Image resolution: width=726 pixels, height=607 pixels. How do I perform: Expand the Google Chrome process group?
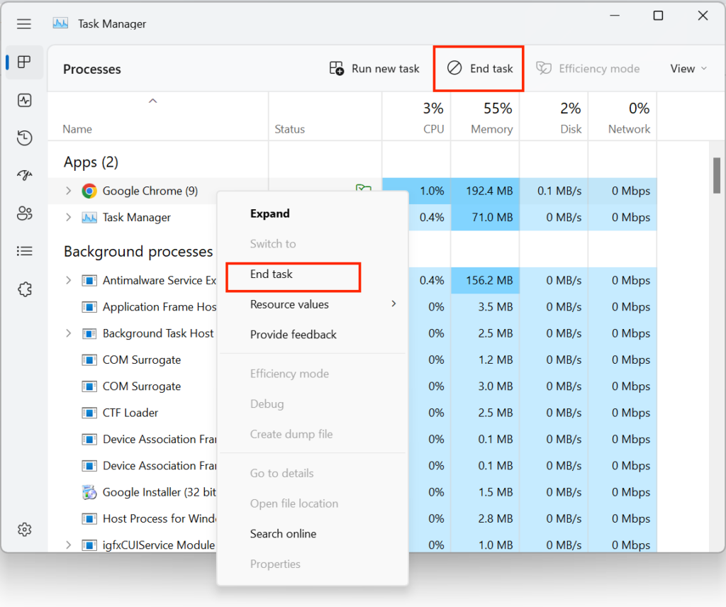tap(69, 191)
